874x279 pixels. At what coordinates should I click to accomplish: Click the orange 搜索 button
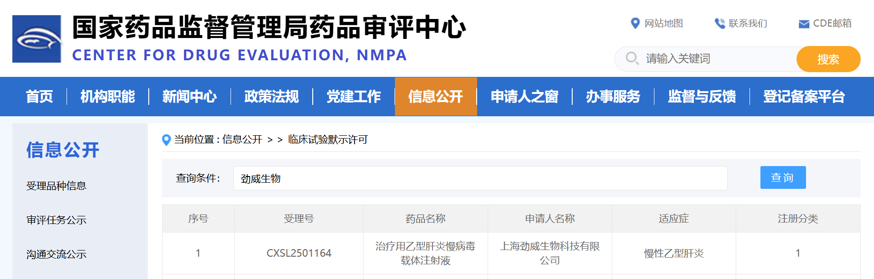[828, 59]
